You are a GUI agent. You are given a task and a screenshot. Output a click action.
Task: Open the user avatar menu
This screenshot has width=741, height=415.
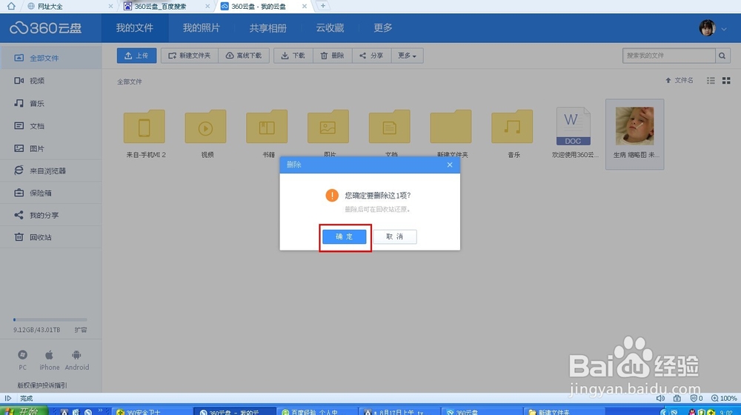(x=708, y=28)
